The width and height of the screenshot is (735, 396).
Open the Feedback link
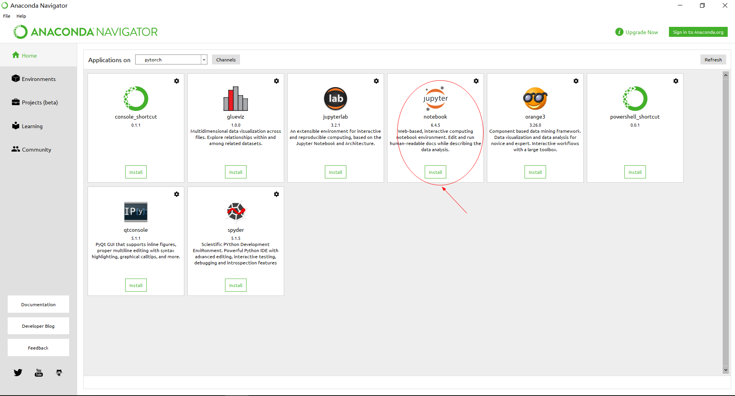[38, 348]
